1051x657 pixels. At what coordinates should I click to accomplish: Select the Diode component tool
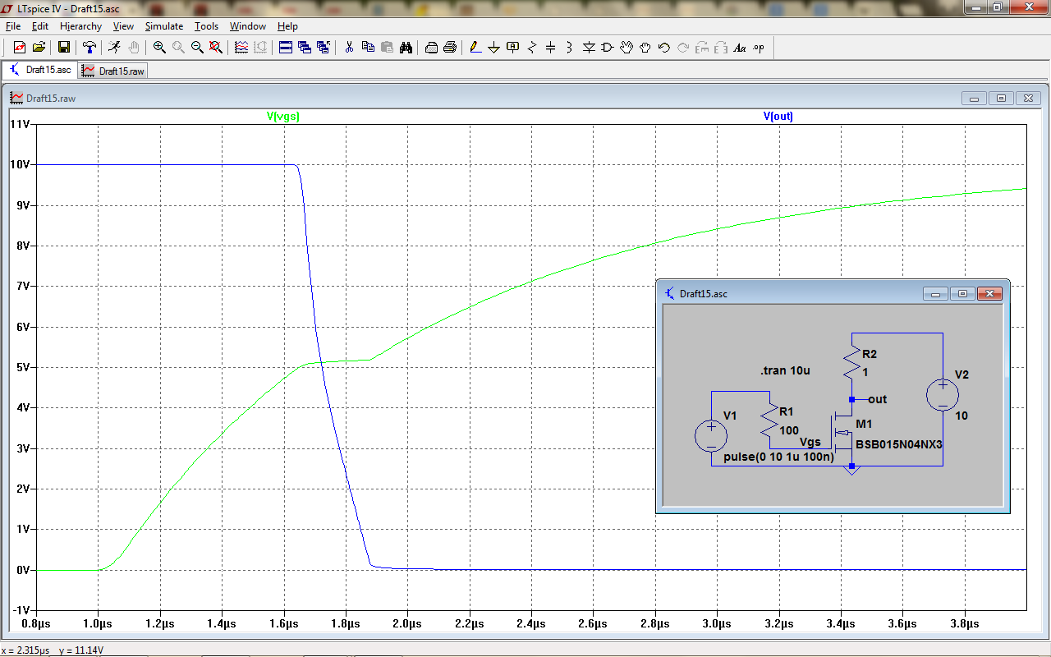pyautogui.click(x=589, y=48)
